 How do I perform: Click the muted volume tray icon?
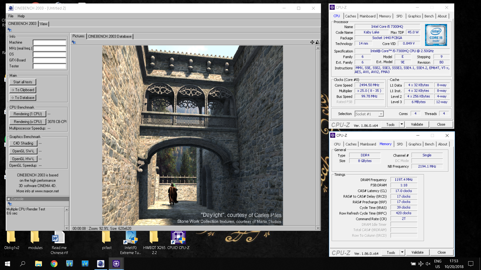tap(428, 264)
